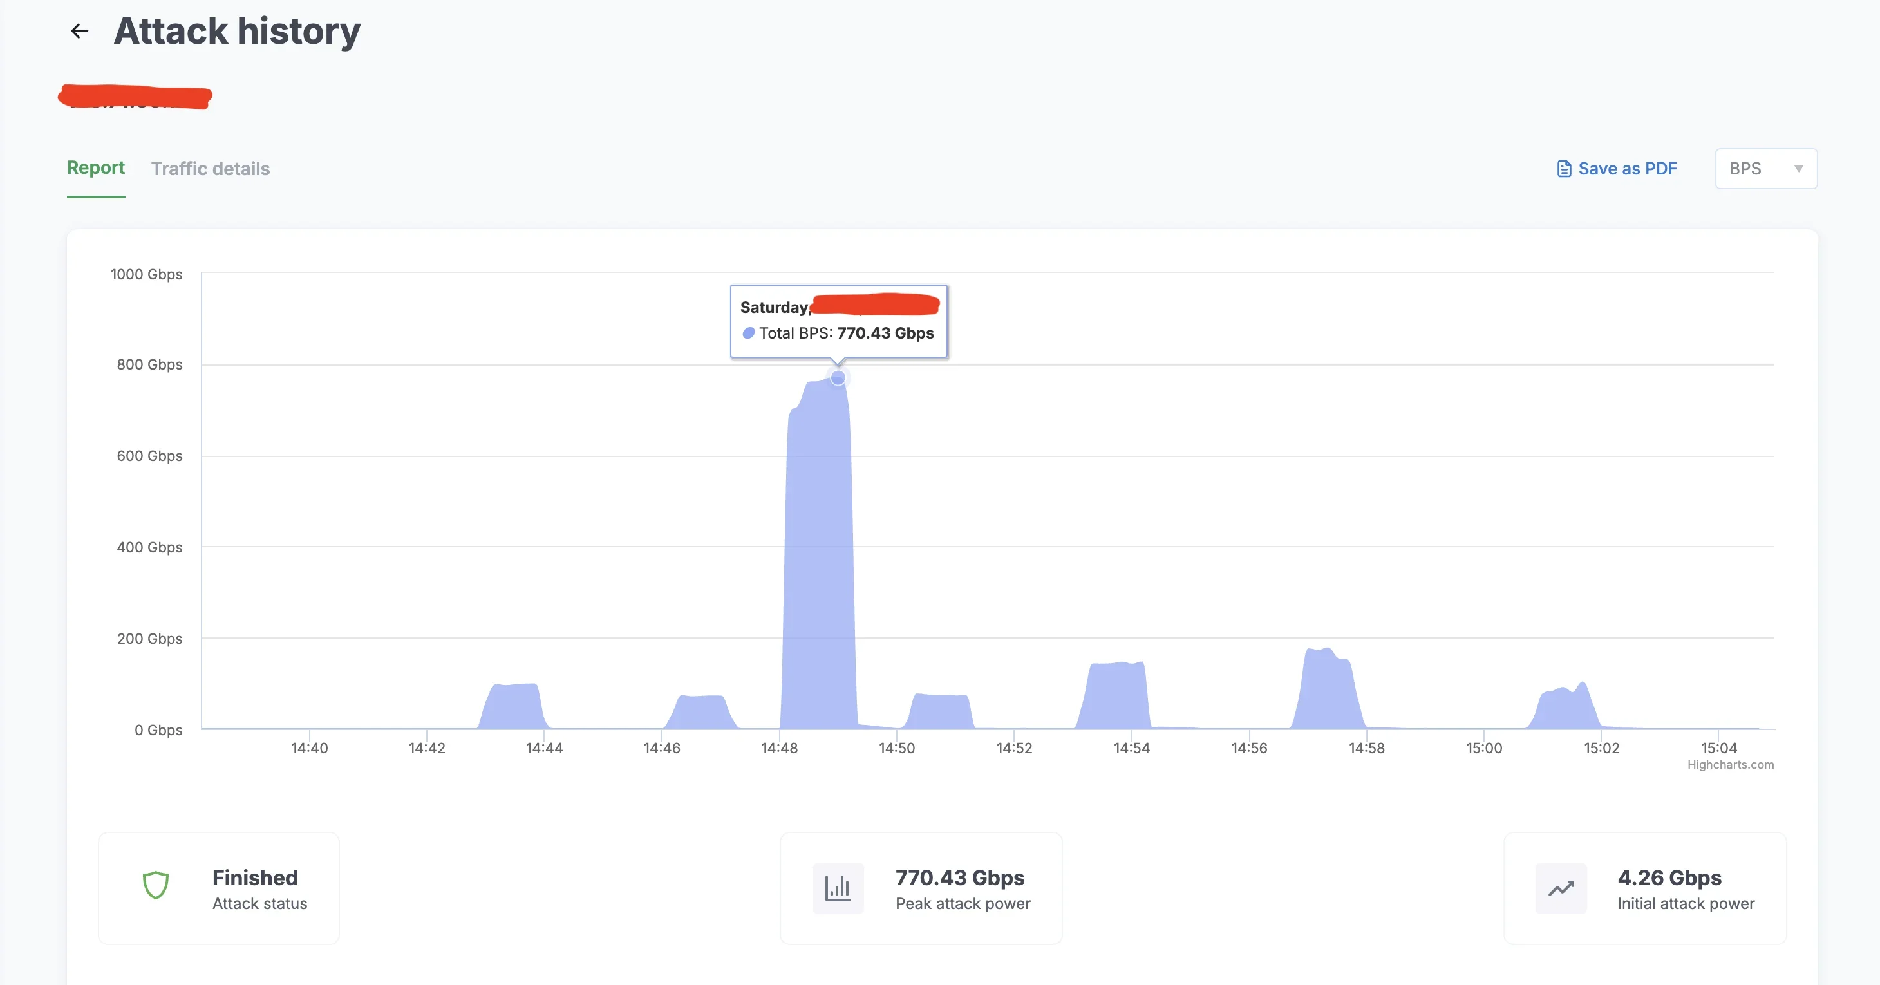The height and width of the screenshot is (985, 1880).
Task: Click the traffic spike near 14:57
Action: click(1328, 689)
